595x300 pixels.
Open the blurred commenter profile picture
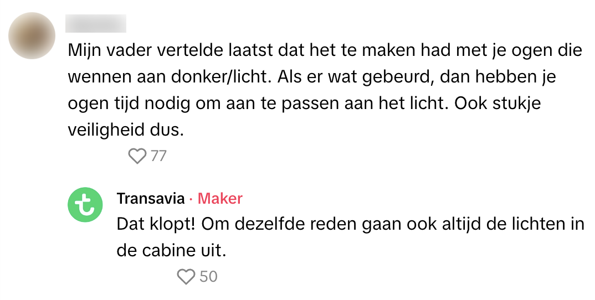point(32,36)
